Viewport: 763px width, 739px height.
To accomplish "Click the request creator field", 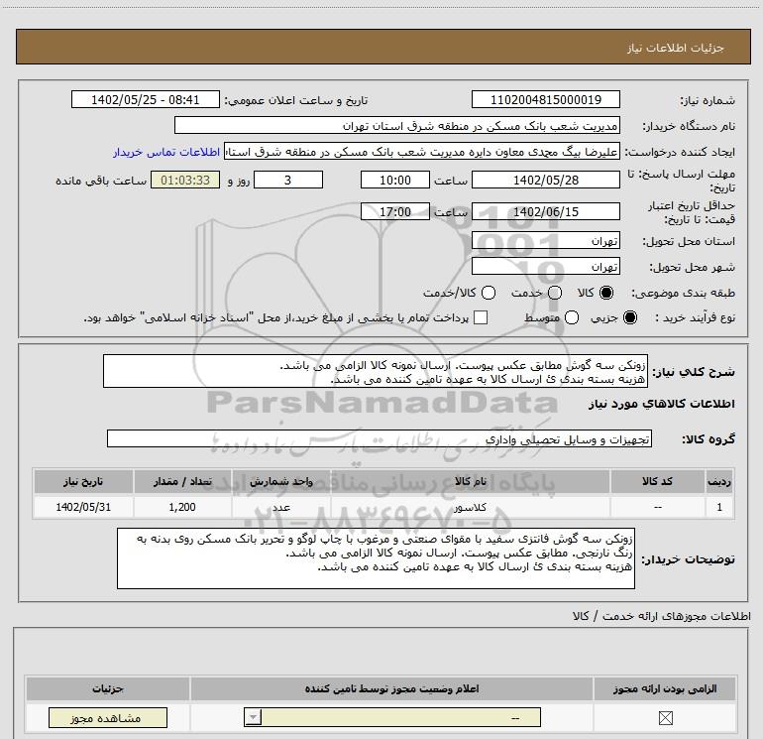I will pos(422,152).
